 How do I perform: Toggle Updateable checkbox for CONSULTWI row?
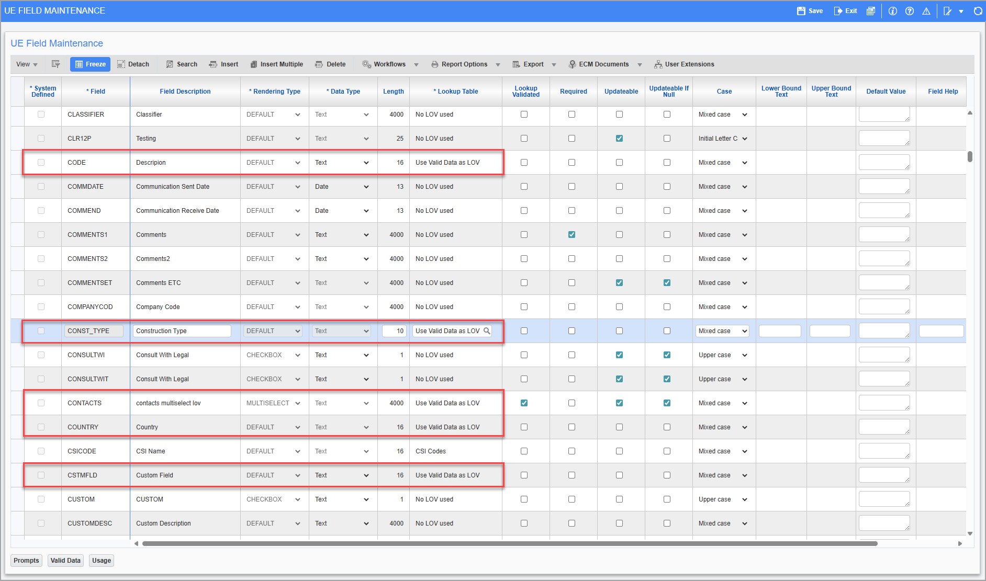point(619,355)
